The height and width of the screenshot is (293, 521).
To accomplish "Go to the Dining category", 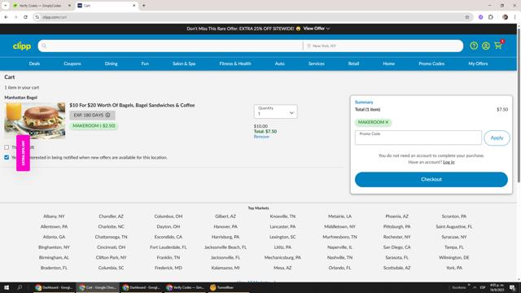I will [x=111, y=63].
